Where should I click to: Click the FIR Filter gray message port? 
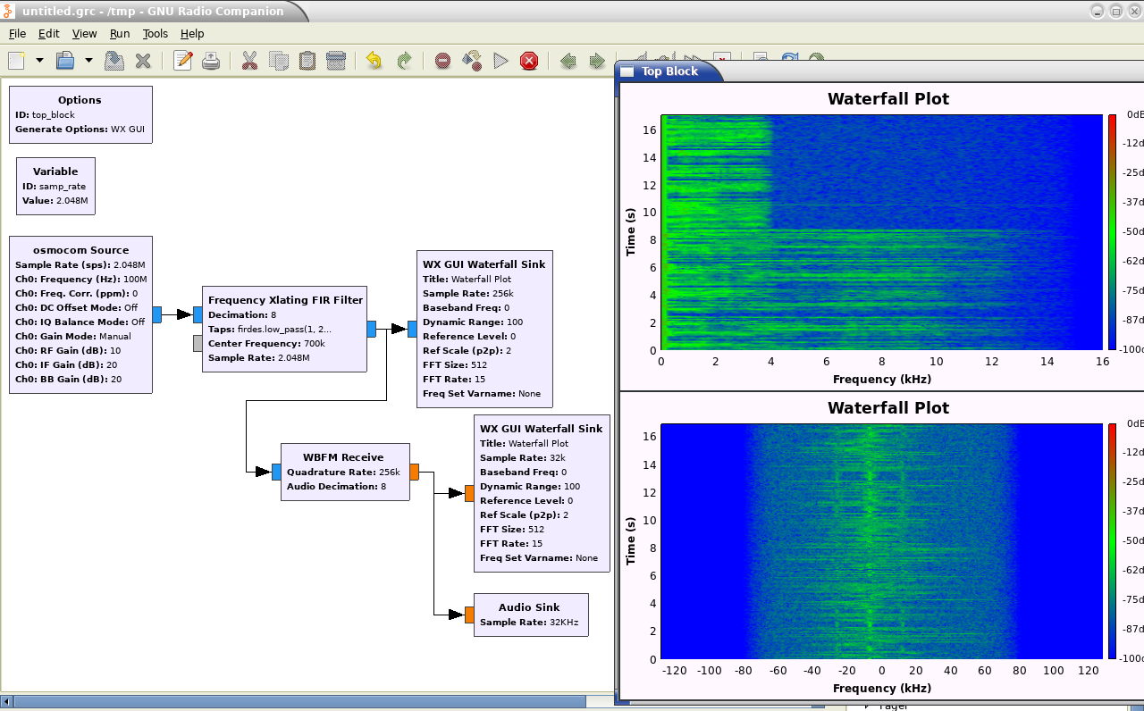tap(198, 343)
